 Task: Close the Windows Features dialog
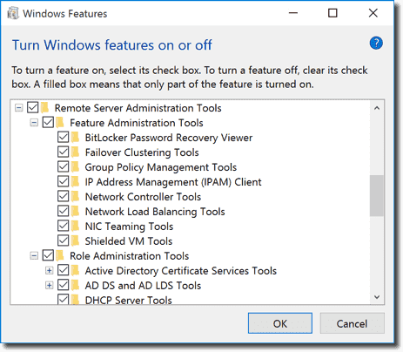[373, 13]
